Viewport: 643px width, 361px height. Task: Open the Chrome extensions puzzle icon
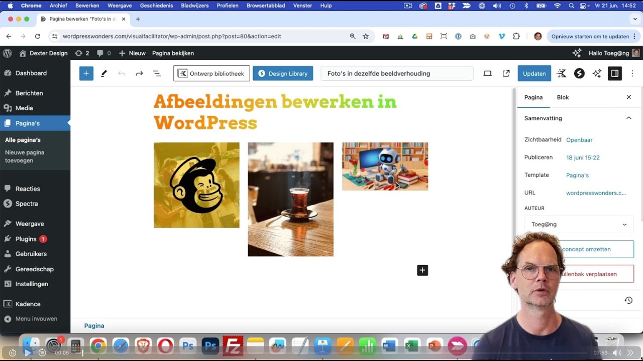516,36
